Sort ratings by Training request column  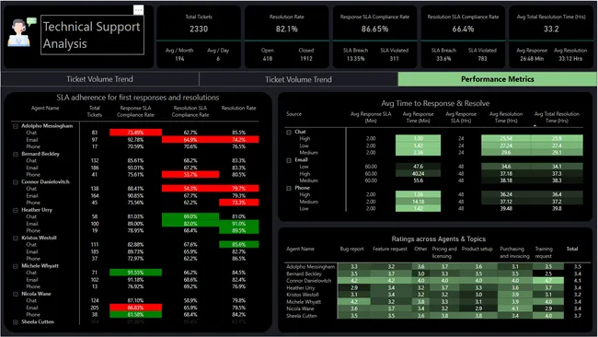tap(544, 252)
